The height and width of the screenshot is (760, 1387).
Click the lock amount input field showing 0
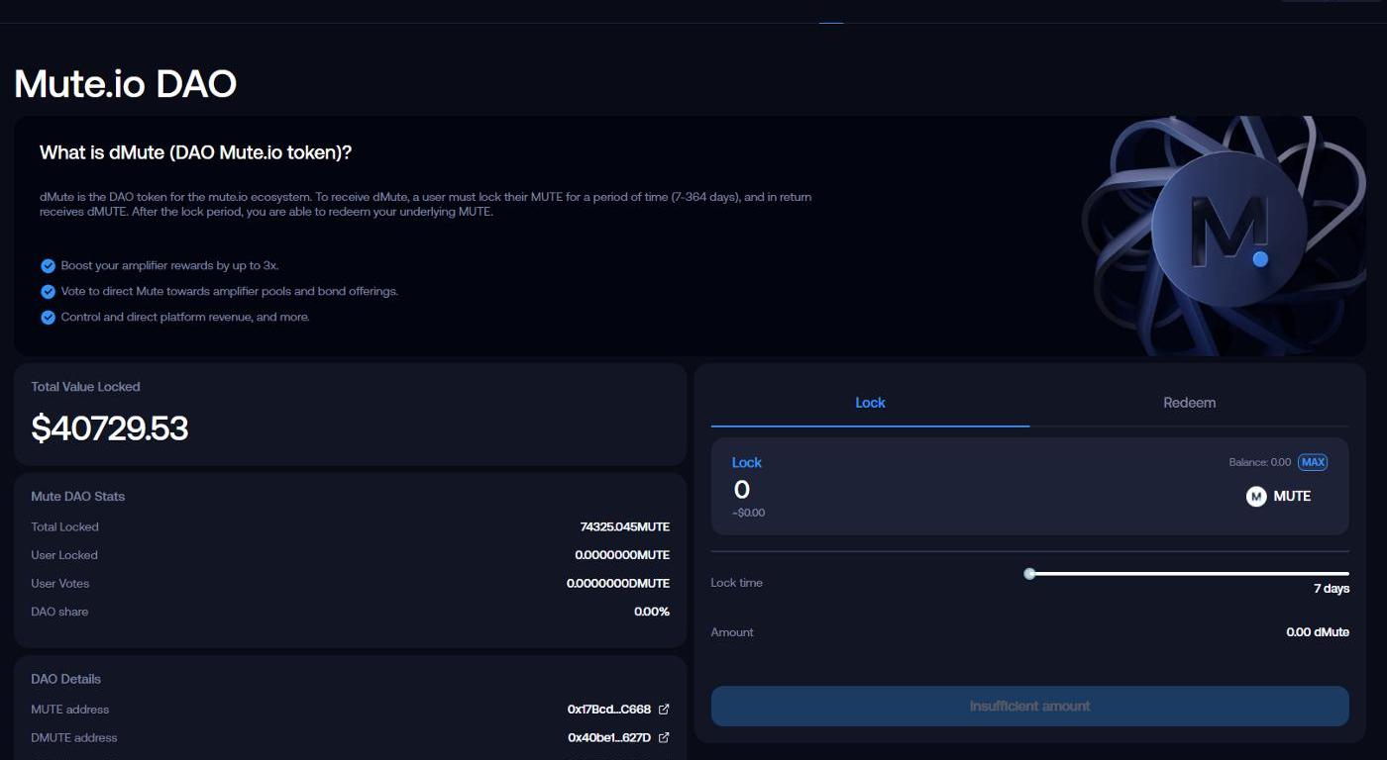pyautogui.click(x=742, y=490)
